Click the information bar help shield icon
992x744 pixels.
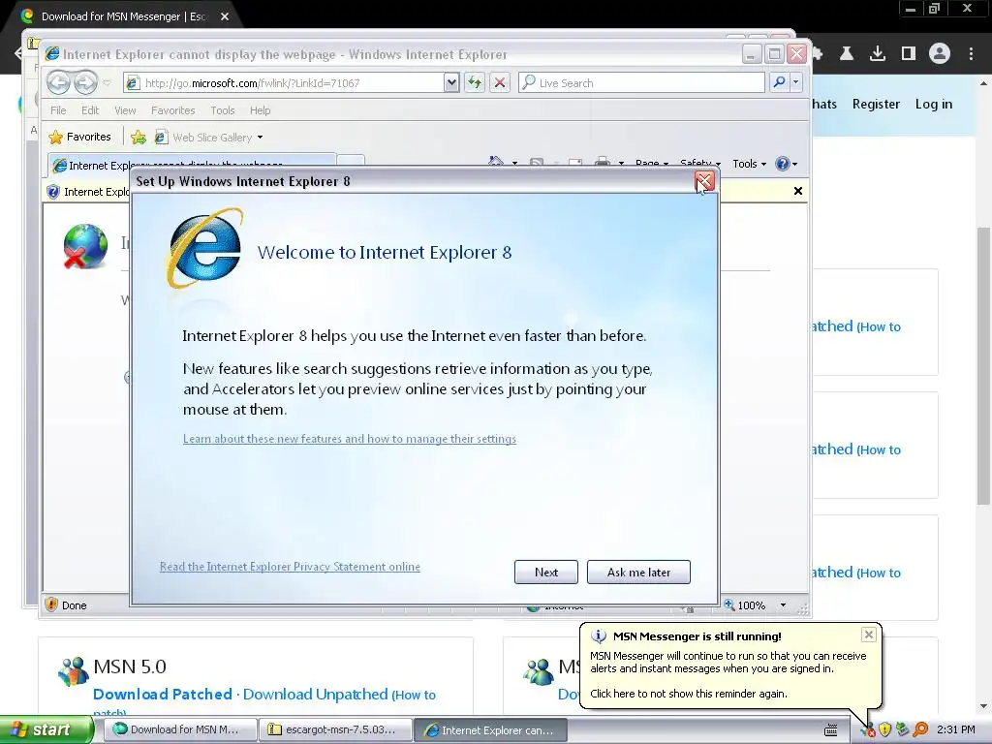click(53, 191)
